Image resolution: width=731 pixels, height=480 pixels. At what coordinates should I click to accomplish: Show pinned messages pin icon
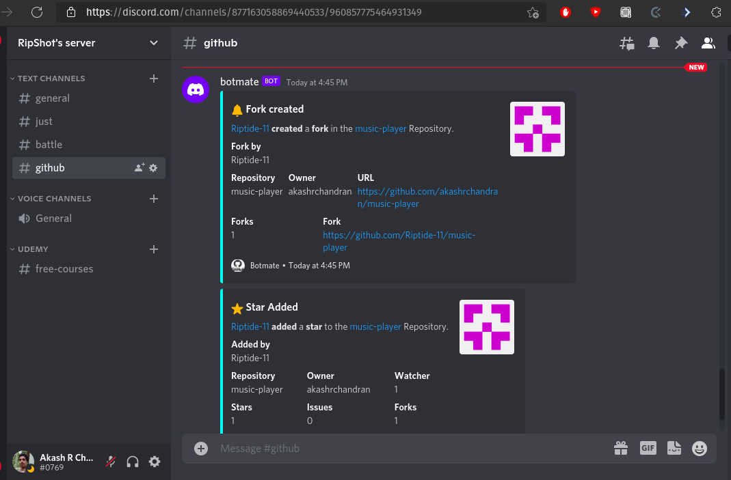point(680,43)
